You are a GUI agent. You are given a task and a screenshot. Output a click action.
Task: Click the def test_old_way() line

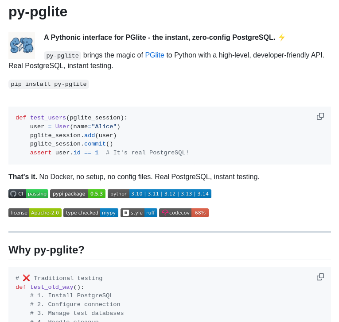click(50, 287)
